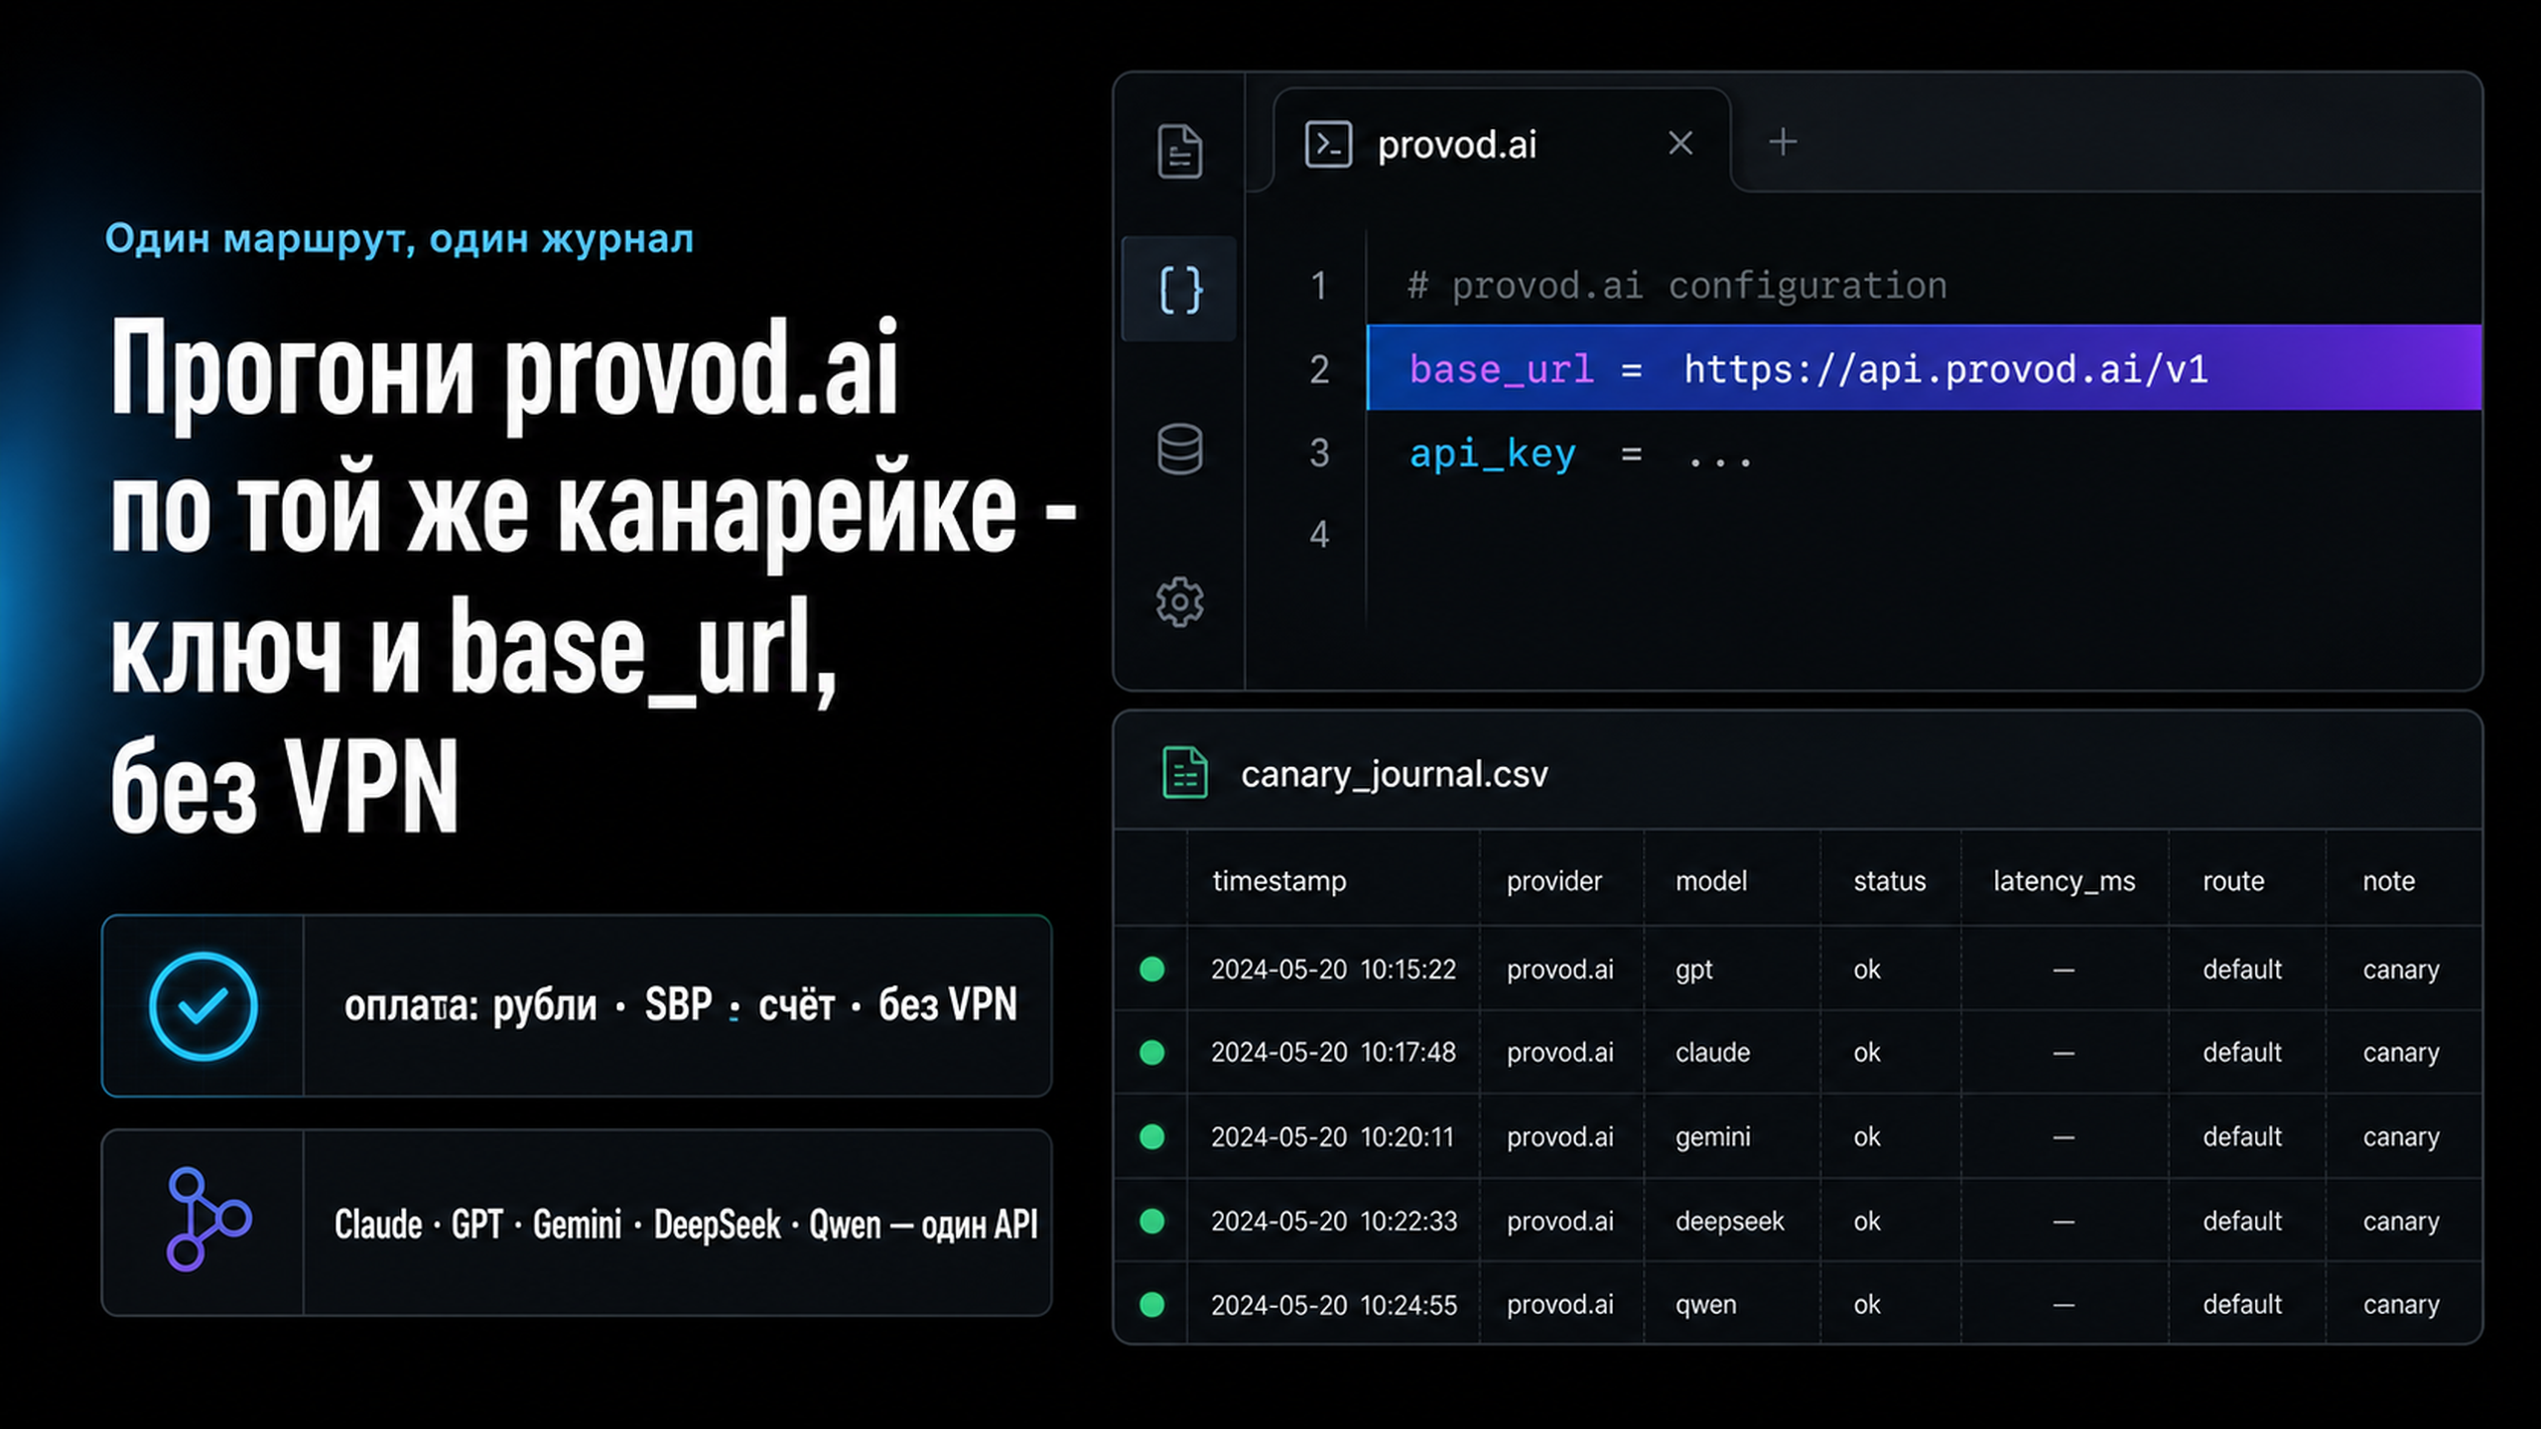Screen dimensions: 2541x1429
Task: Click timestamp 2024-05-20 10:17:48
Action: (x=1333, y=1053)
